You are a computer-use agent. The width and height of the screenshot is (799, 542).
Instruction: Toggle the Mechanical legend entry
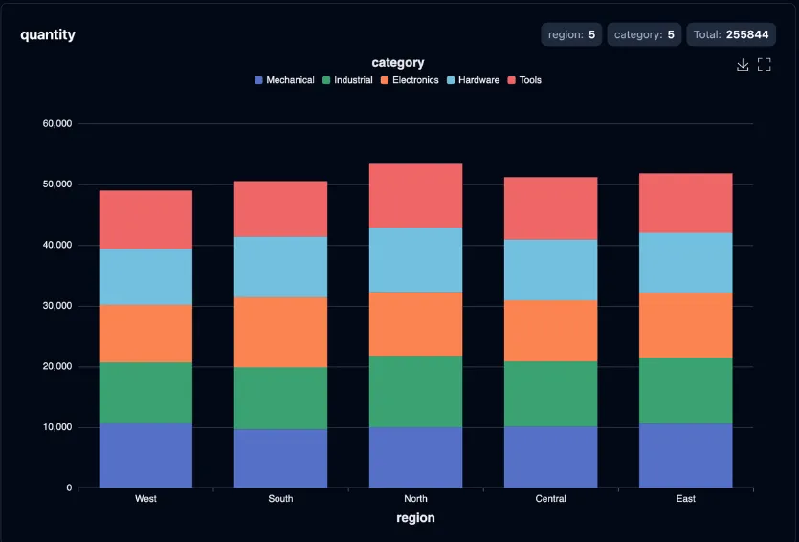[284, 80]
